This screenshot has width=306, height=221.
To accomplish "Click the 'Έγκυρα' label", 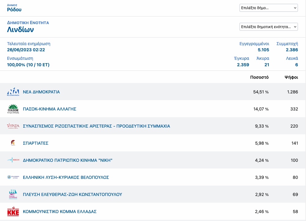I will [x=241, y=58].
